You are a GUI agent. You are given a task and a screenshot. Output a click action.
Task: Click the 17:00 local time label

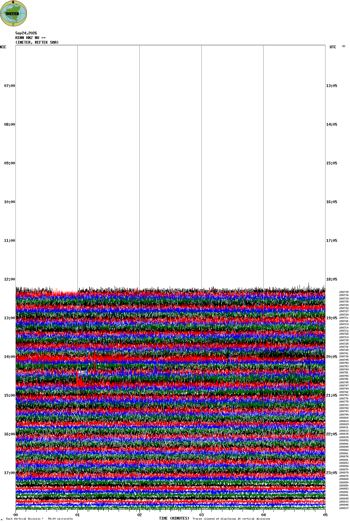(x=10, y=473)
